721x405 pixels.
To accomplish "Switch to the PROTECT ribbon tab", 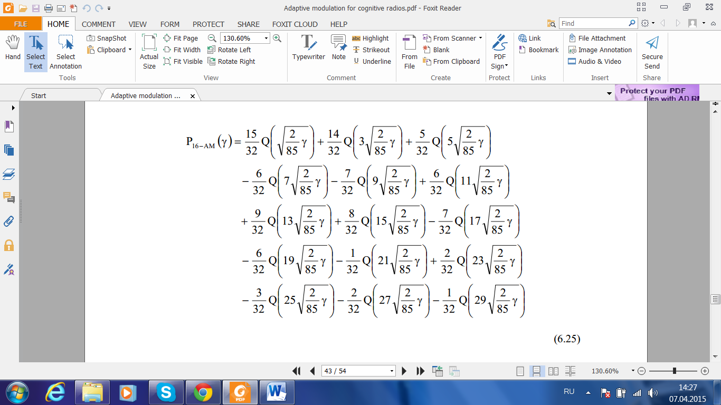I will point(208,24).
